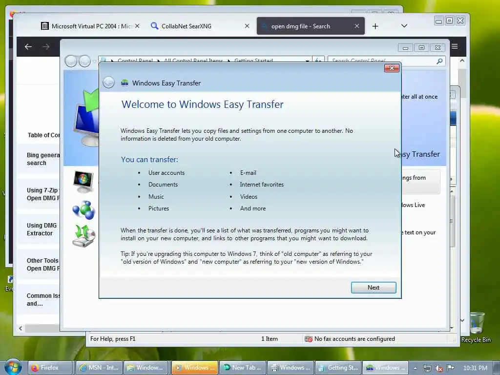Click browser horizontal scrollbar left arrow
The width and height of the screenshot is (500, 375).
coord(21,328)
